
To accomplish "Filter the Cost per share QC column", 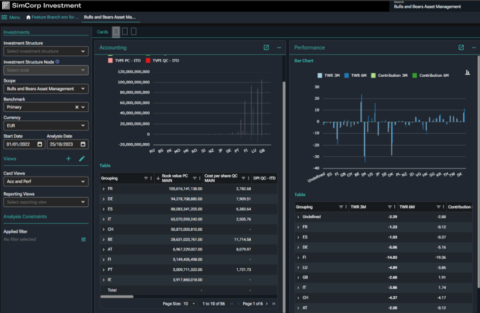I will 243,178.
